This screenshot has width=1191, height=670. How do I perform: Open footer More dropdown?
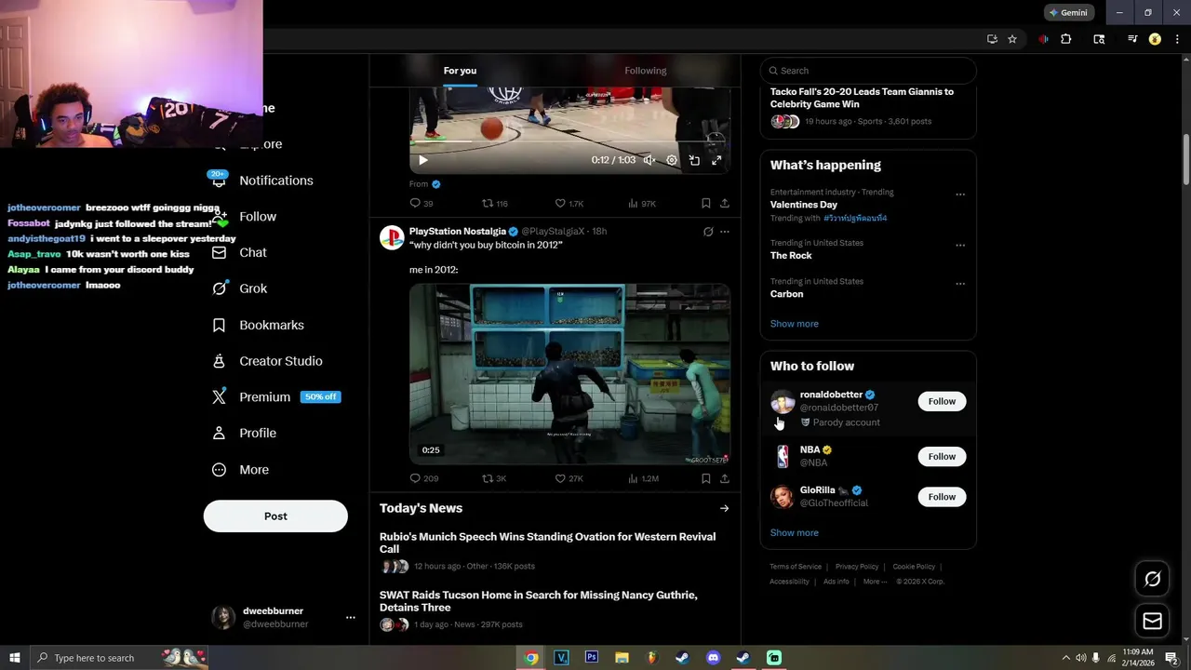coord(875,582)
